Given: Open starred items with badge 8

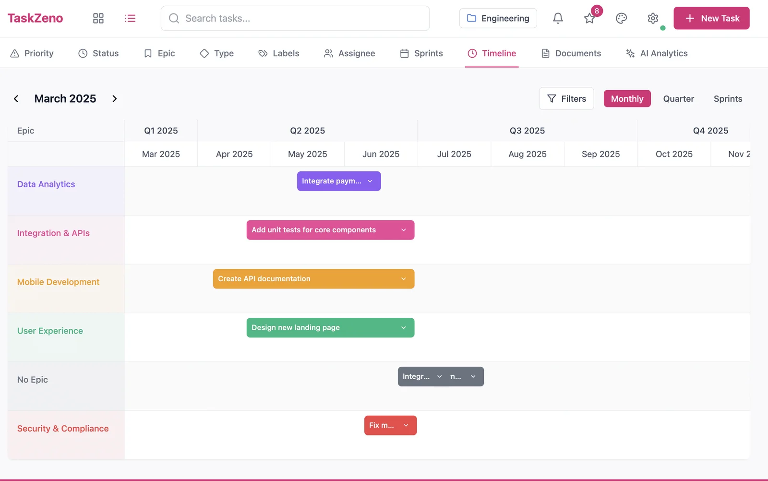Looking at the screenshot, I should point(589,18).
